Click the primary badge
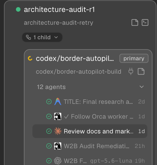157x165 pixels. pos(134,58)
